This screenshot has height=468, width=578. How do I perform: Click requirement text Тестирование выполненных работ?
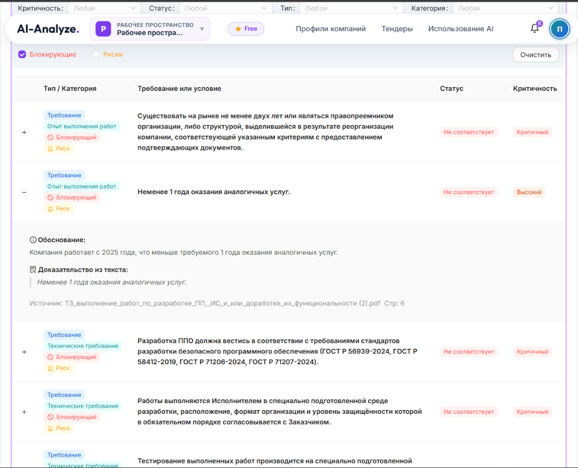[x=275, y=461]
